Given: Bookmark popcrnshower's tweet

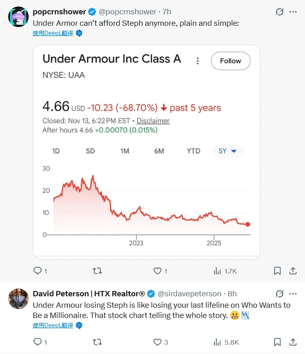Looking at the screenshot, I should tap(277, 271).
